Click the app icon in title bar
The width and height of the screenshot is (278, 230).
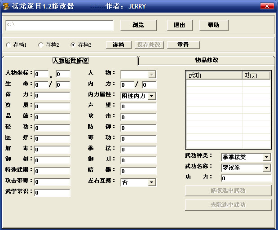tap(6, 6)
